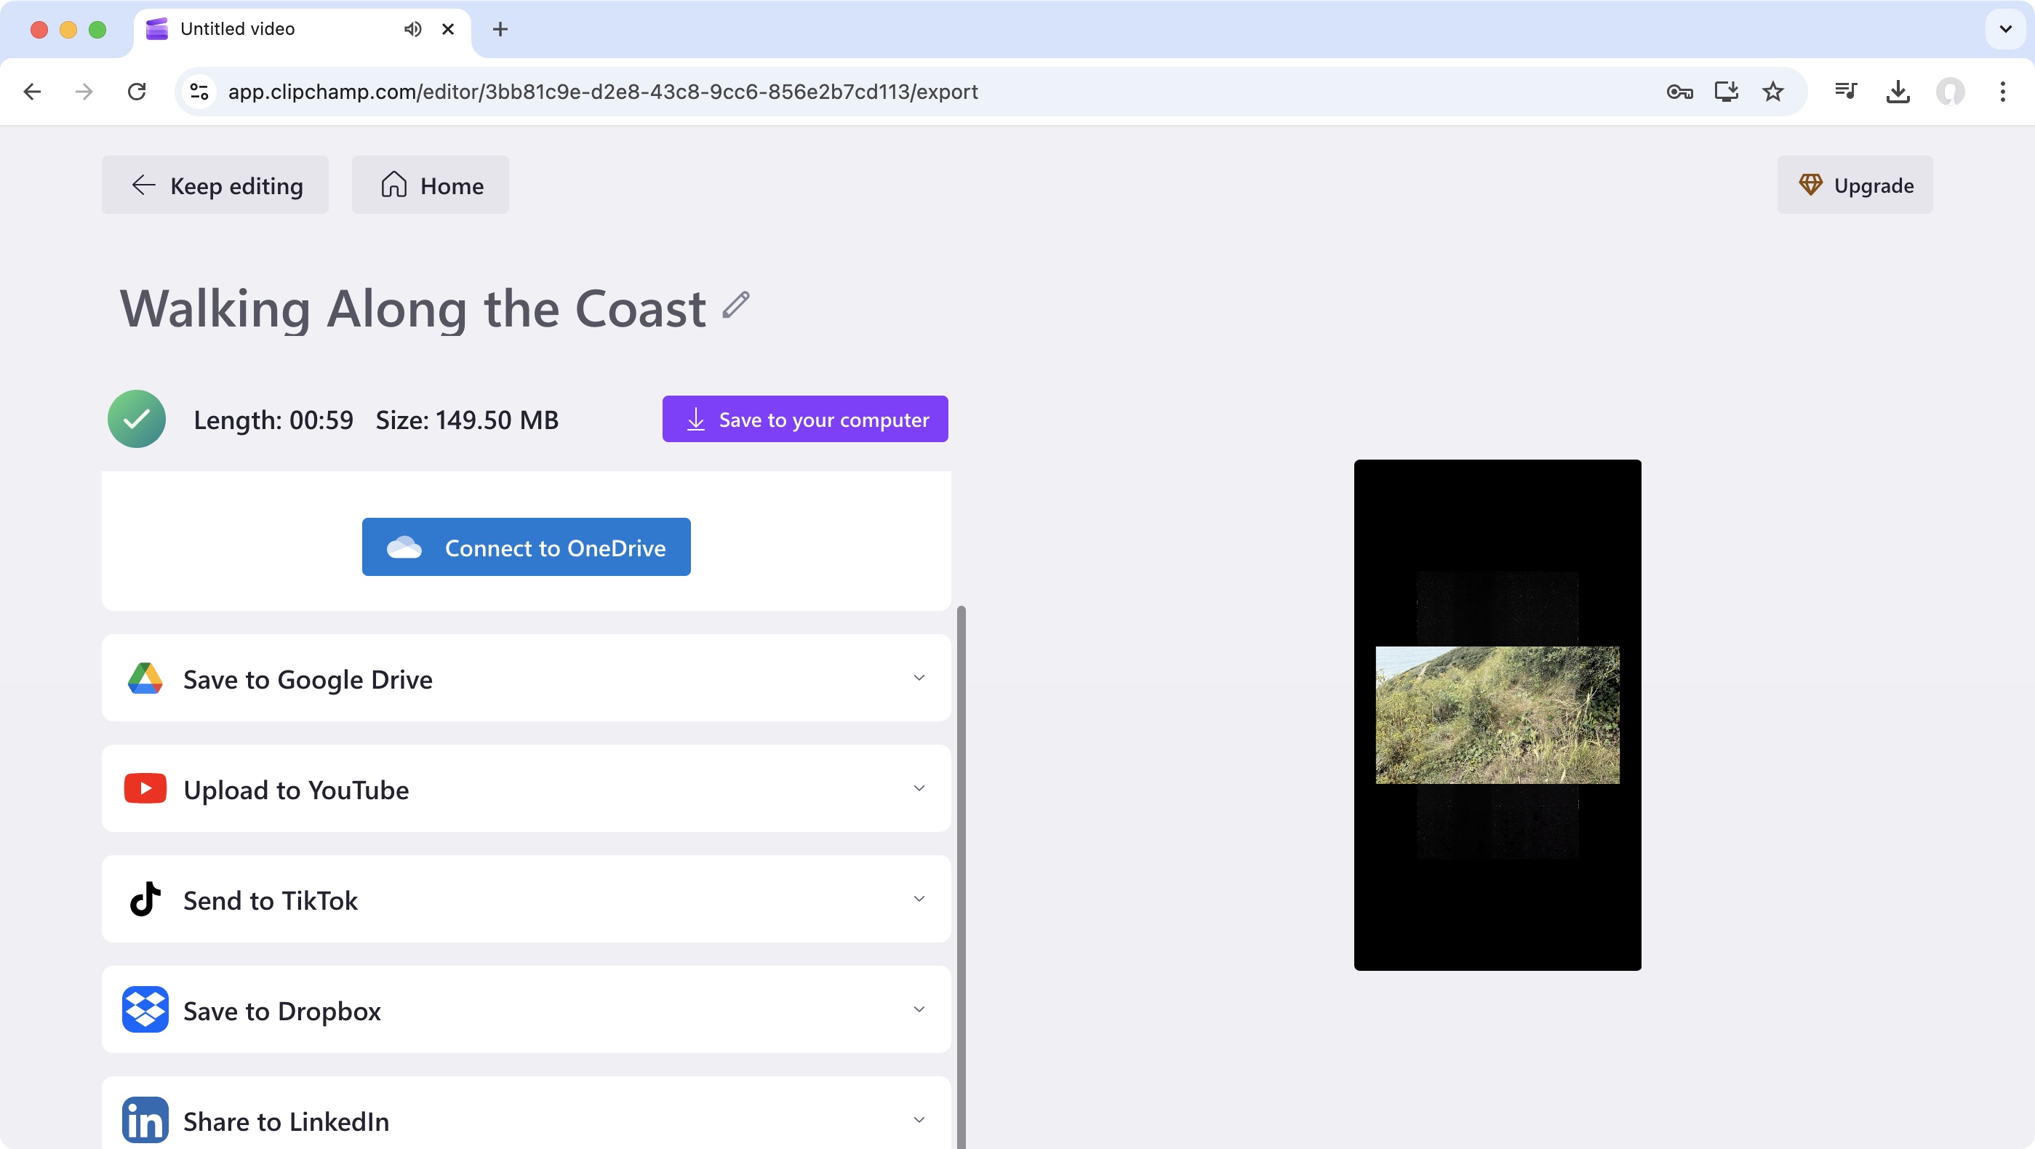Viewport: 2035px width, 1149px height.
Task: Toggle the bookmark star for this page
Action: pos(1773,91)
